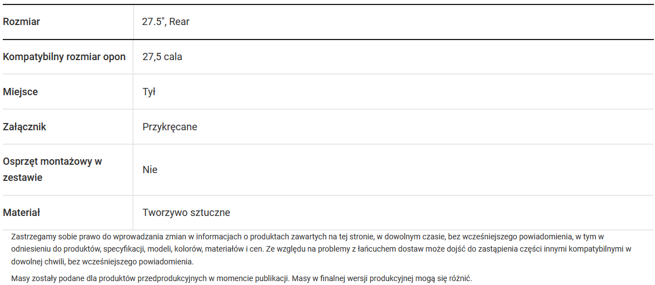Select the 'Przykręcane' value

[x=170, y=127]
